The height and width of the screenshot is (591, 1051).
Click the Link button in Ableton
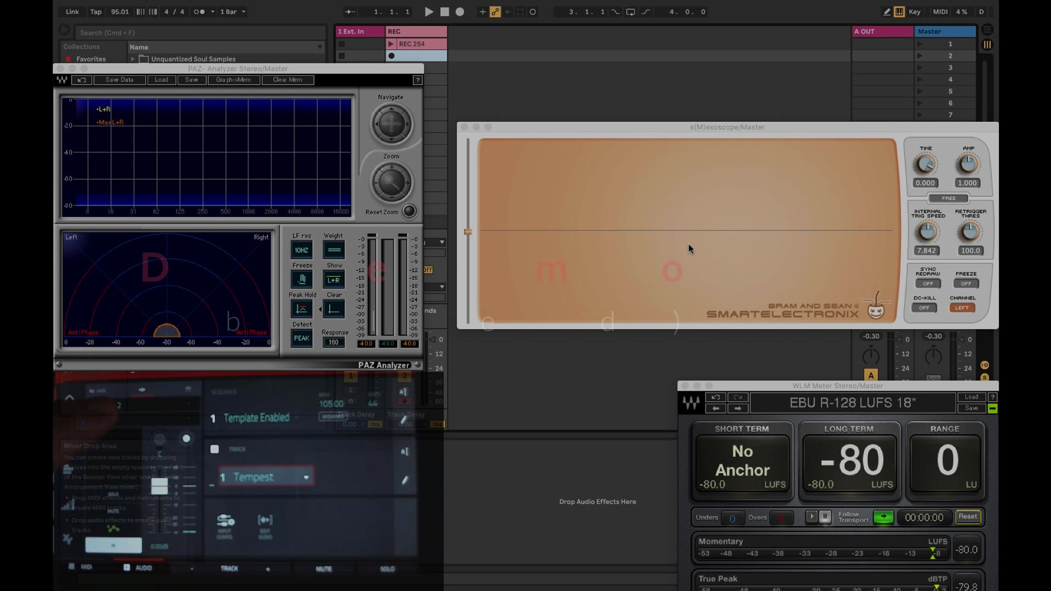pyautogui.click(x=72, y=11)
